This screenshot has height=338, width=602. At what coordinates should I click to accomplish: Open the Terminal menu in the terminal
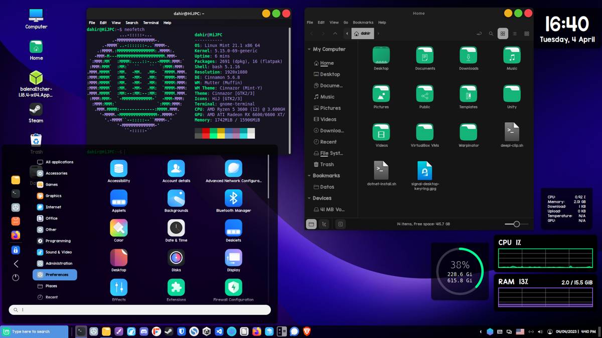151,23
